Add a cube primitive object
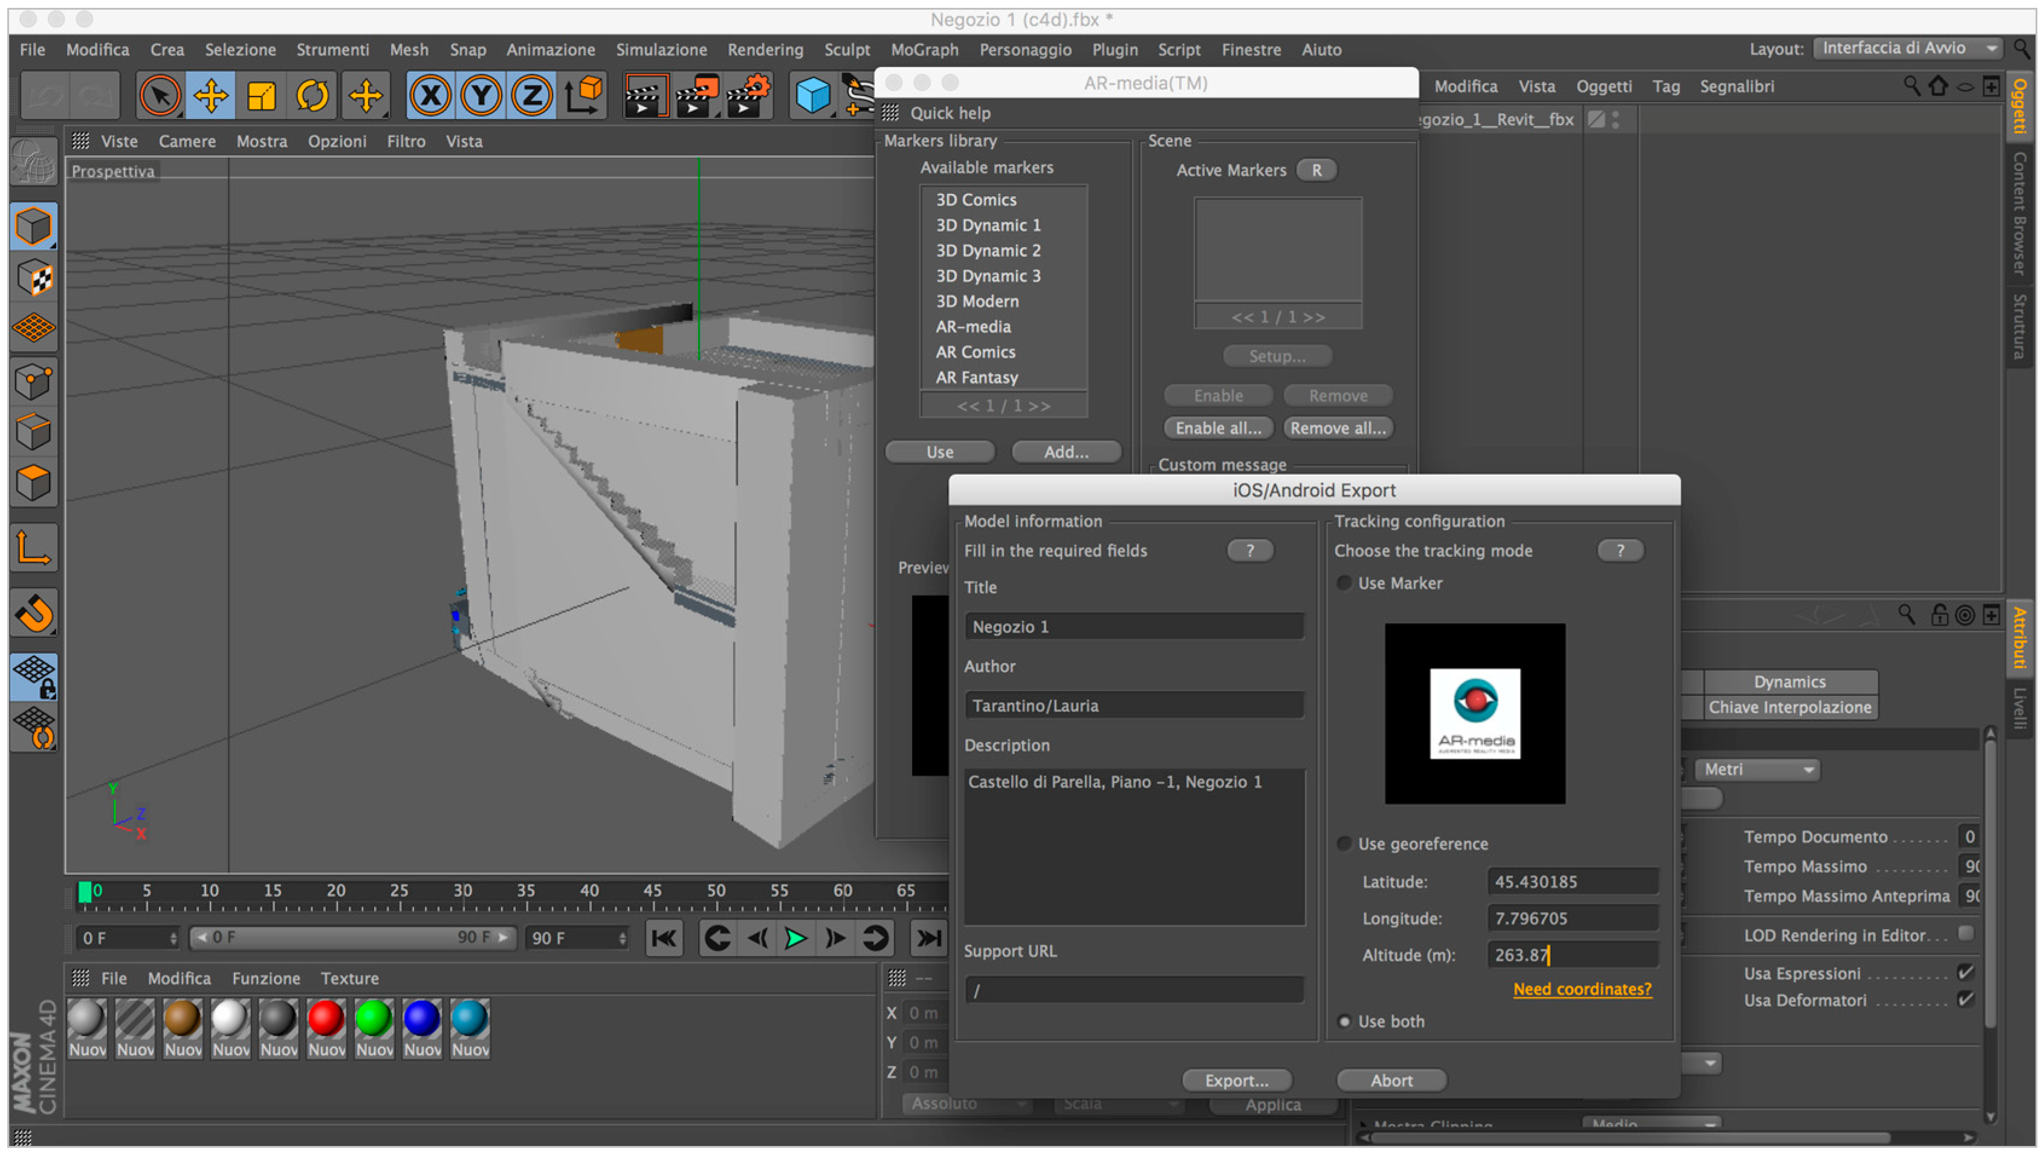The width and height of the screenshot is (2044, 1155). pos(812,95)
